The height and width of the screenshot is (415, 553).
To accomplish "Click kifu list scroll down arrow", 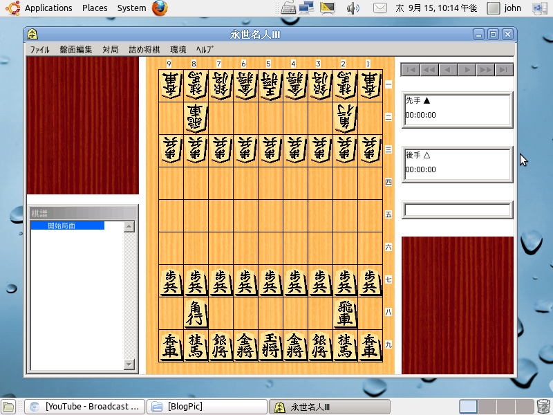I will pos(129,365).
